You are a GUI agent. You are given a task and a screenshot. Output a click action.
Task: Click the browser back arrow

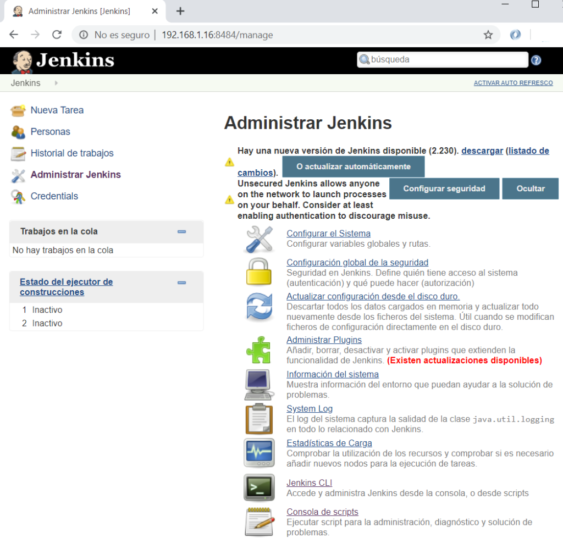tap(14, 35)
